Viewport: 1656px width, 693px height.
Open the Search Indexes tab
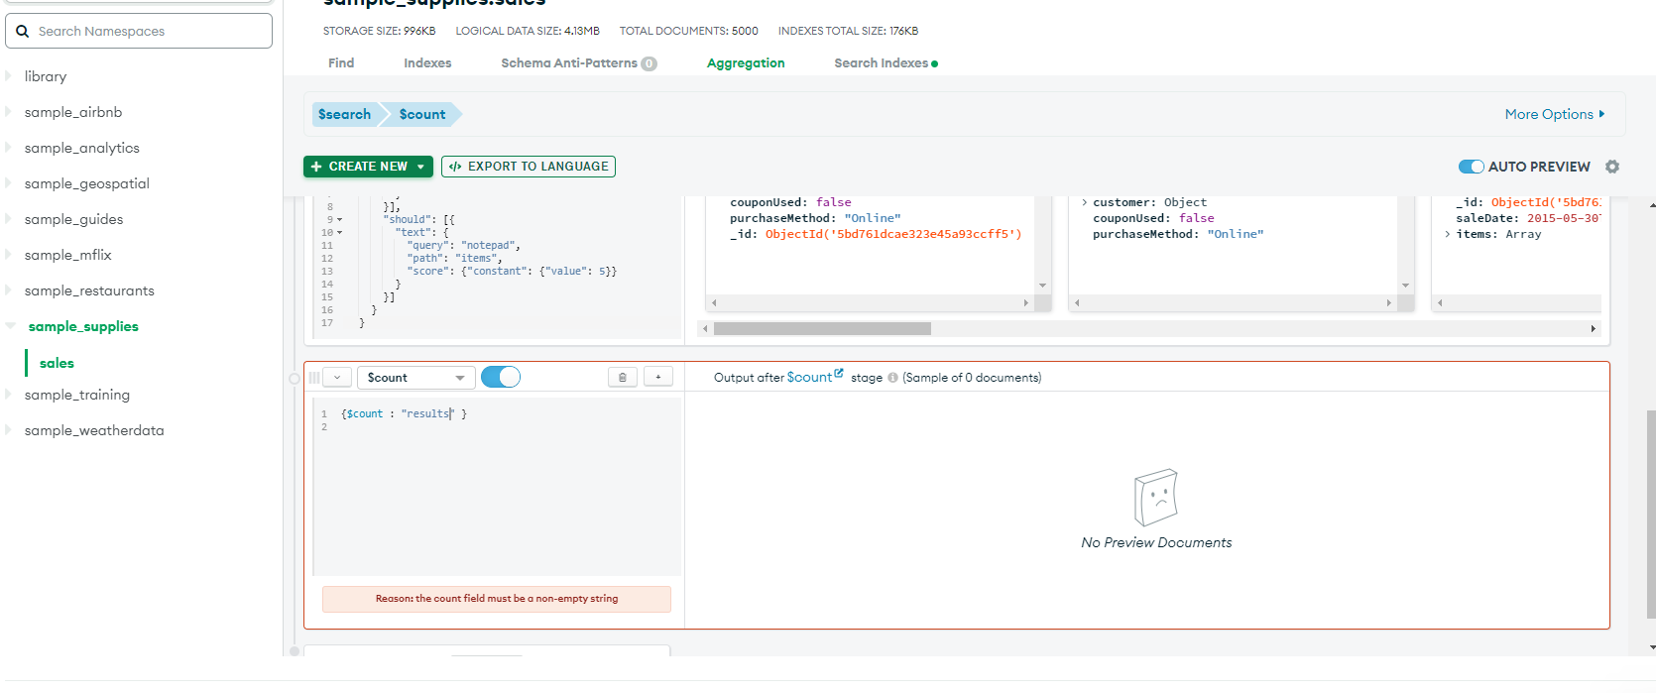pyautogui.click(x=881, y=62)
